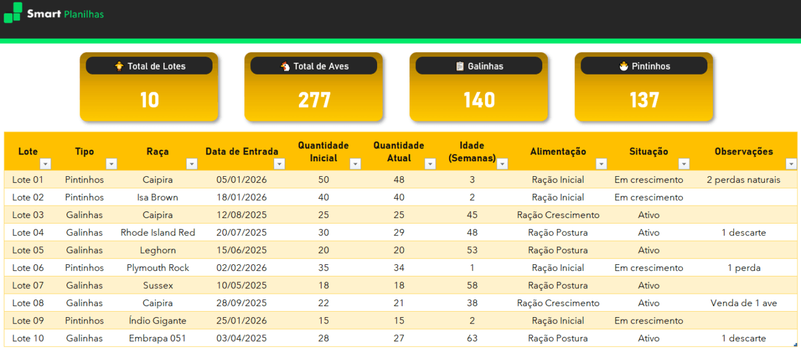
Task: Click the entry date 10/05/2025
Action: pyautogui.click(x=242, y=285)
